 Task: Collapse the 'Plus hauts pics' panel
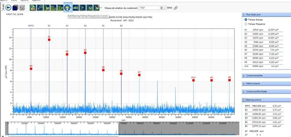tap(244, 14)
